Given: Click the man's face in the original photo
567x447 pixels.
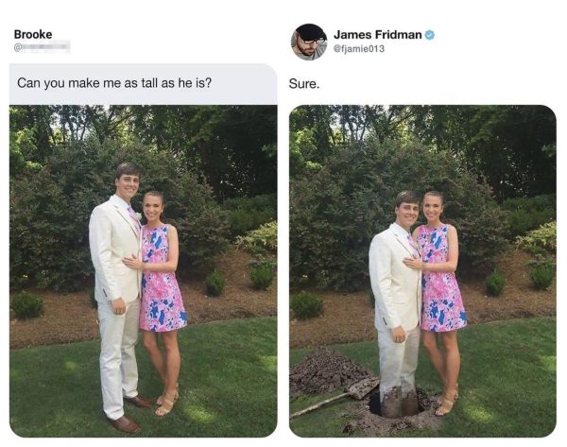Looking at the screenshot, I should click(128, 183).
